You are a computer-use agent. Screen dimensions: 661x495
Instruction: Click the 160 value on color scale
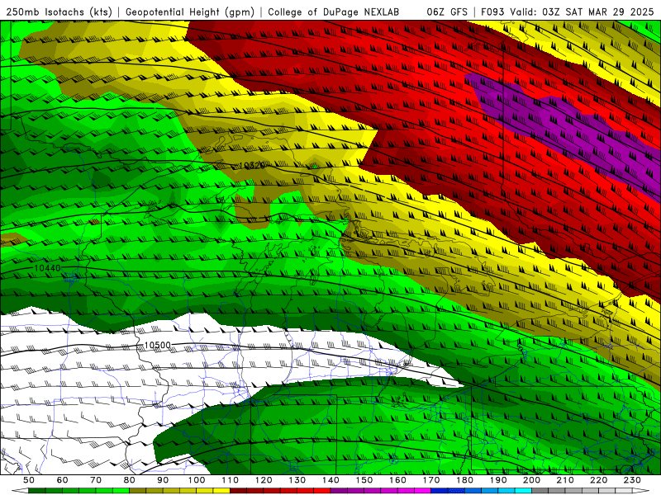tap(397, 480)
